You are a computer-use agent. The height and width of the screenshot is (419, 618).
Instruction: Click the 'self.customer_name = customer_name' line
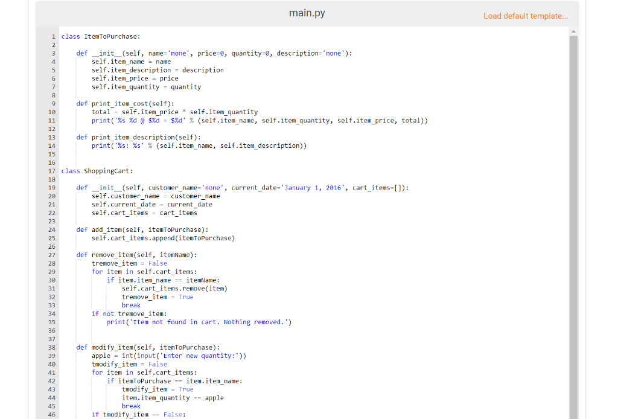pos(156,196)
